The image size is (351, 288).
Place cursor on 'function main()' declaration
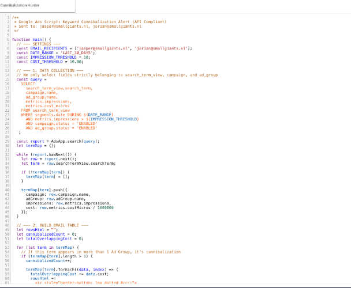point(29,40)
